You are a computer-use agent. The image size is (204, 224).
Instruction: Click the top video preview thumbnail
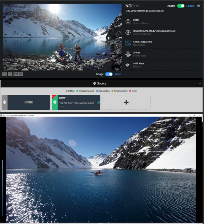click(x=62, y=37)
